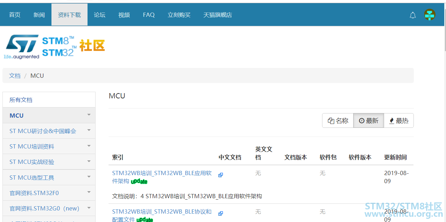This screenshot has width=446, height=222.
Task: Click the ST STM8 STM32 community logo
Action: click(x=54, y=47)
